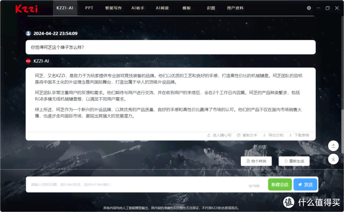344x212 pixels.
Task: Click 下载表格 under the answer
Action: [299, 135]
